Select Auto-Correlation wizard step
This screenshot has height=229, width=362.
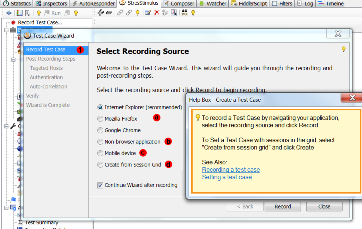click(49, 86)
